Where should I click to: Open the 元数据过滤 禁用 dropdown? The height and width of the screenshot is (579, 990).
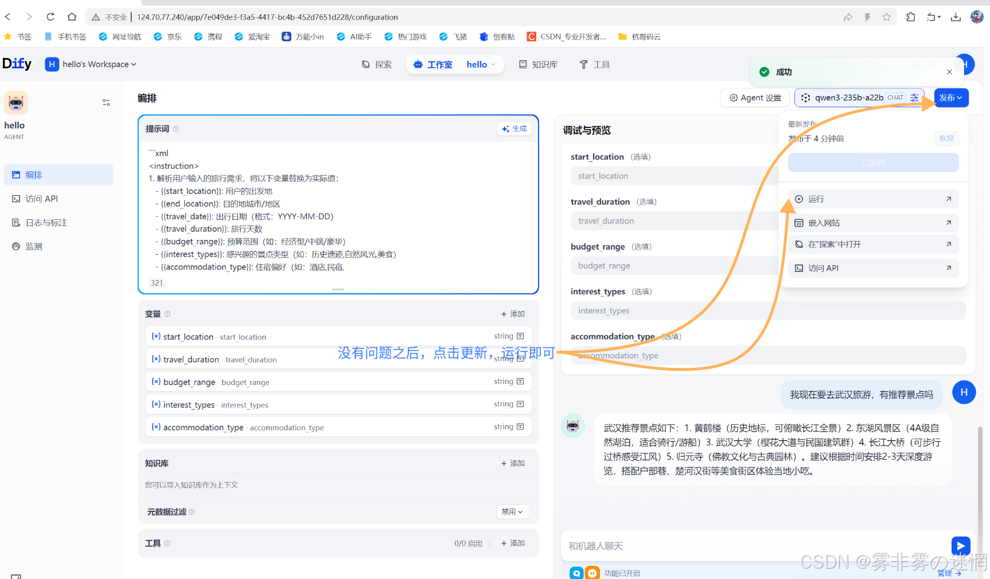click(x=512, y=512)
